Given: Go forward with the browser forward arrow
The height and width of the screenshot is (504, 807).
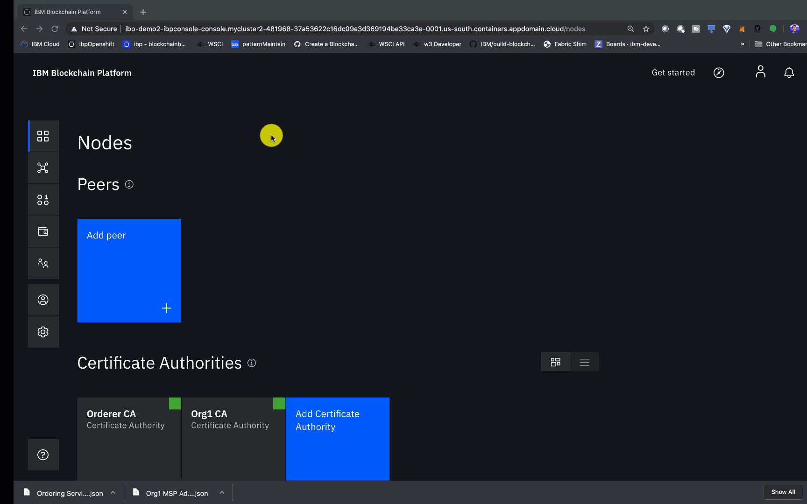Looking at the screenshot, I should tap(39, 29).
